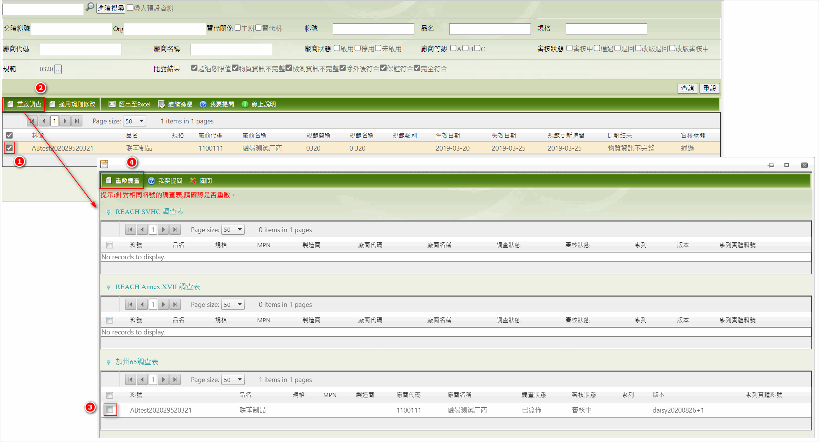Collapse the REACH SVHC 調查表 section
Viewport: 819px width, 442px height.
point(109,212)
